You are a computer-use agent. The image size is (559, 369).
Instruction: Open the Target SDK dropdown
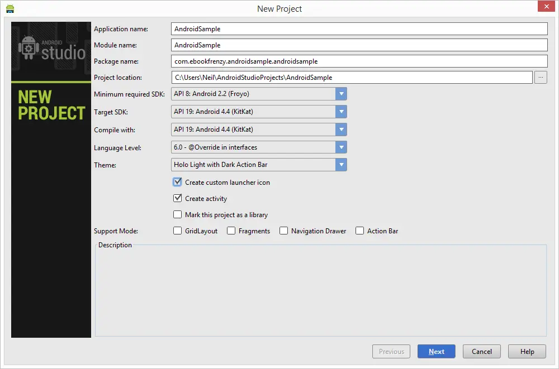click(x=342, y=112)
